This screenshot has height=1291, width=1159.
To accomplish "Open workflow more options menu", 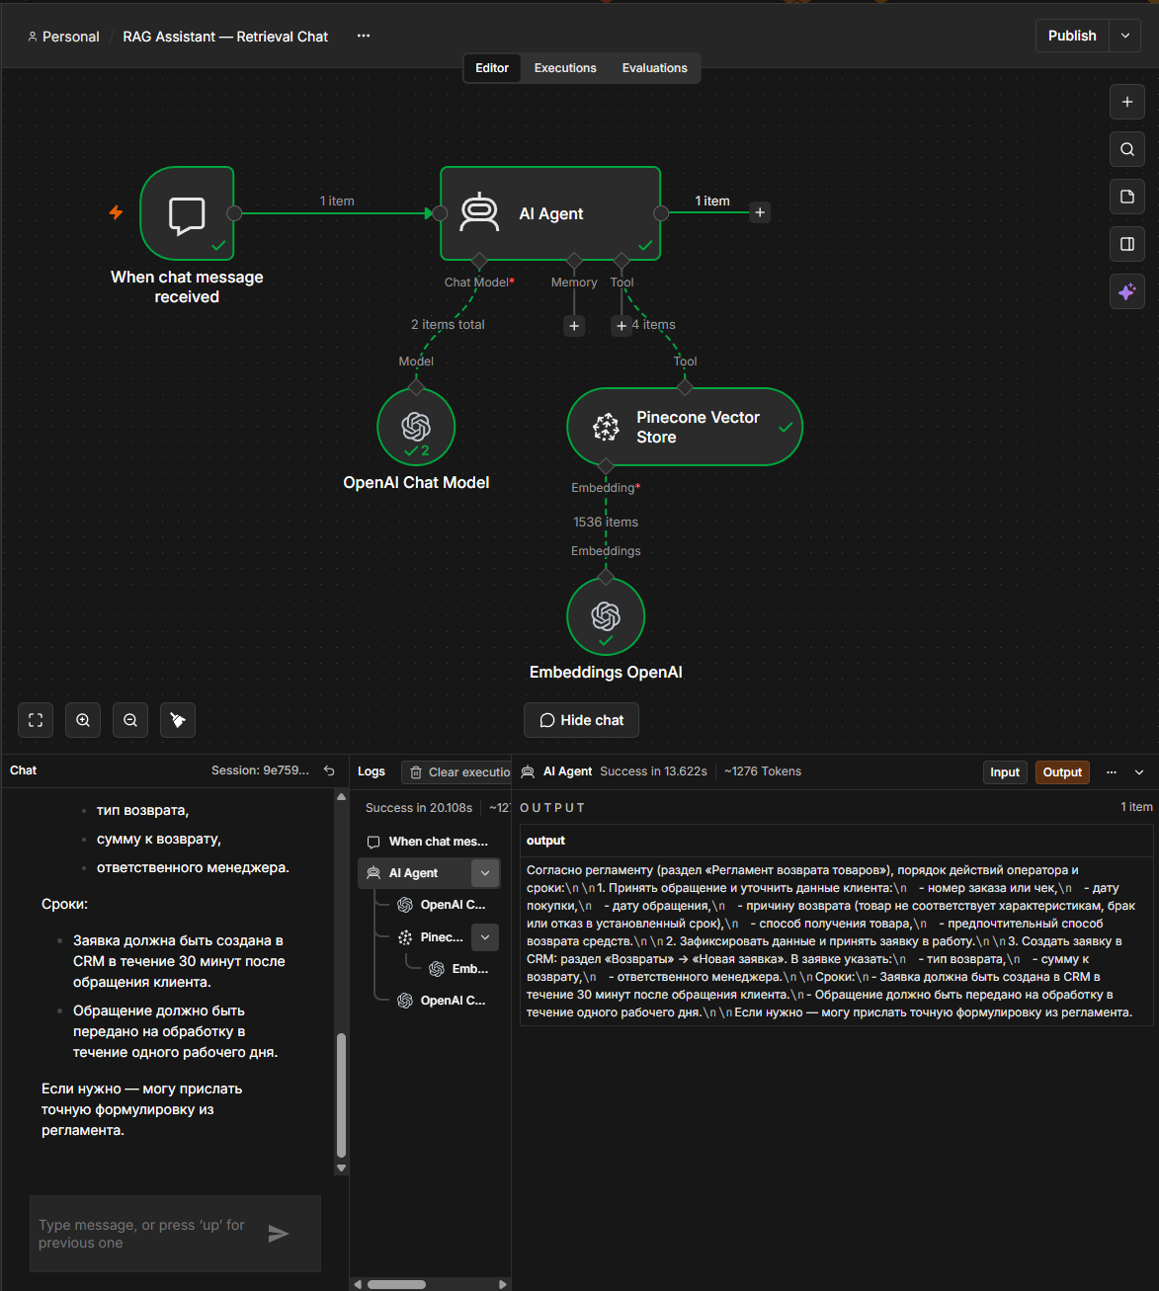I will pos(364,36).
